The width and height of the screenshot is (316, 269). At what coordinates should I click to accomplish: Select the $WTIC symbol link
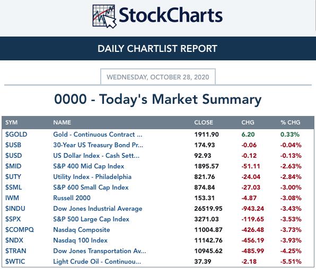pyautogui.click(x=15, y=262)
